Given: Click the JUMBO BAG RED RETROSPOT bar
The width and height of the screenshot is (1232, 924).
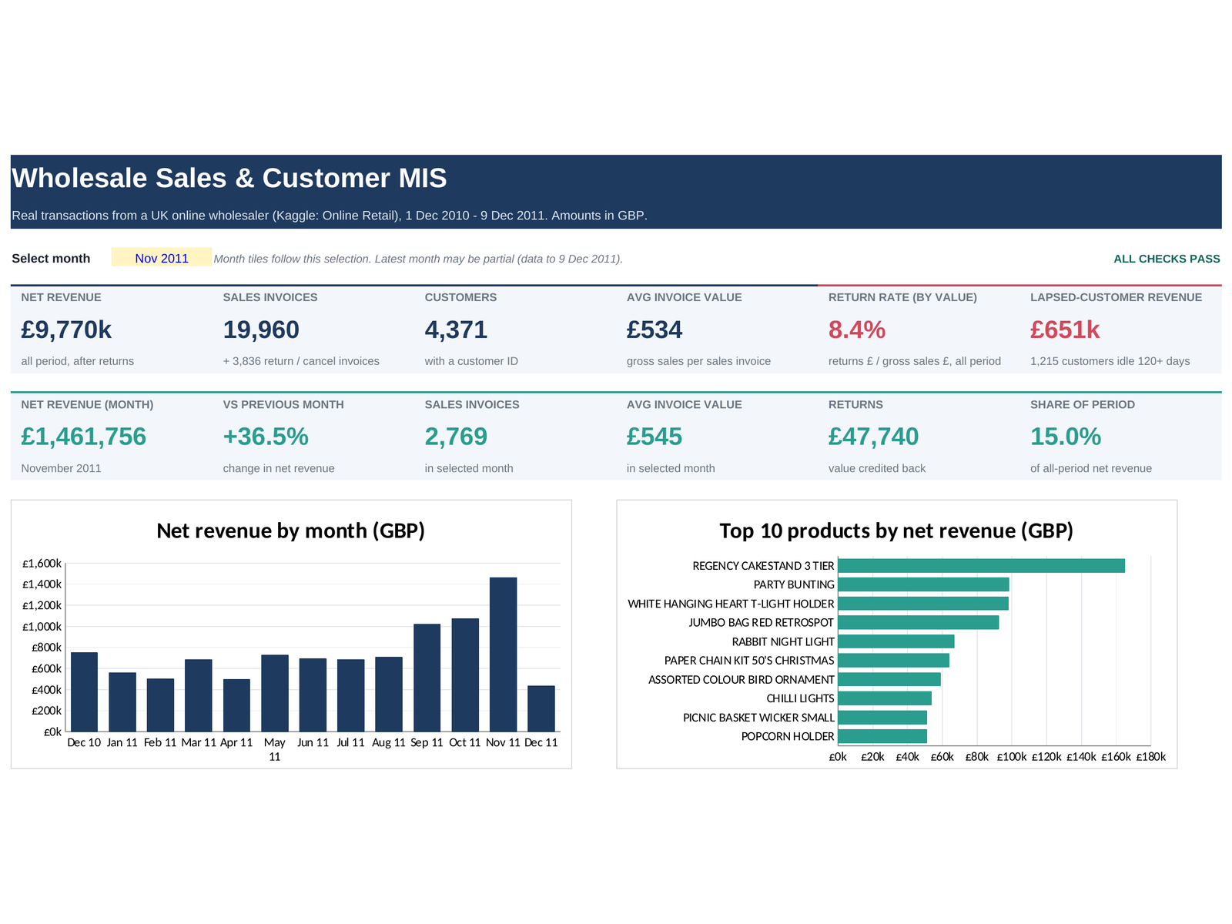Looking at the screenshot, I should (918, 622).
